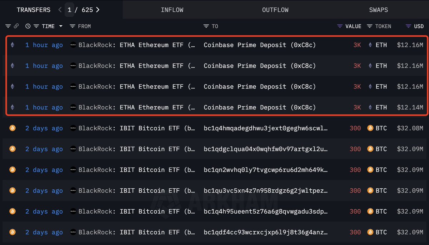Switch to the INFLOW tab
The width and height of the screenshot is (429, 245).
coord(172,10)
